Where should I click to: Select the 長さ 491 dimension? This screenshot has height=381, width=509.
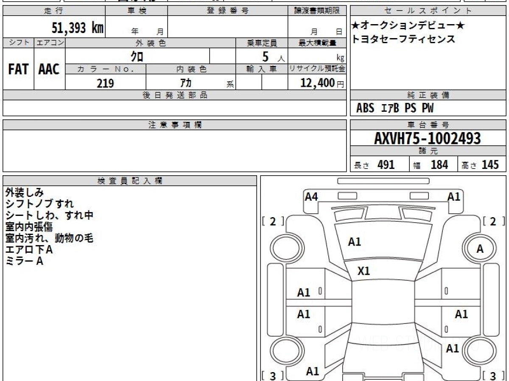coord(375,165)
